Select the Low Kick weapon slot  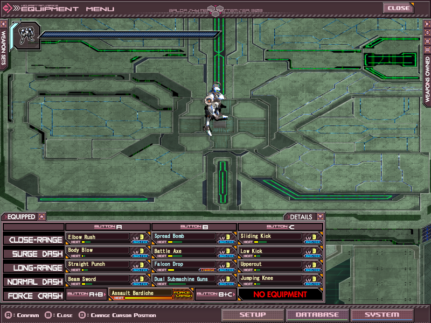coord(280,252)
